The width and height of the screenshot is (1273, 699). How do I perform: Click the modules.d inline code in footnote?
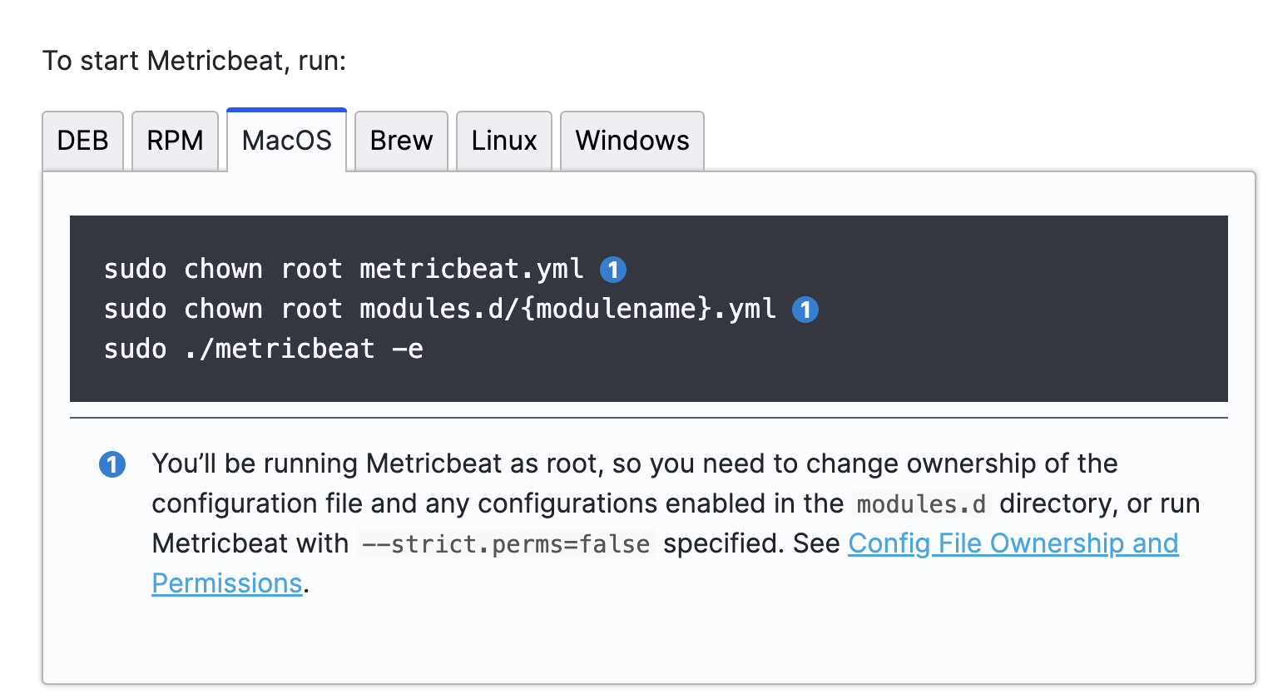click(x=921, y=504)
